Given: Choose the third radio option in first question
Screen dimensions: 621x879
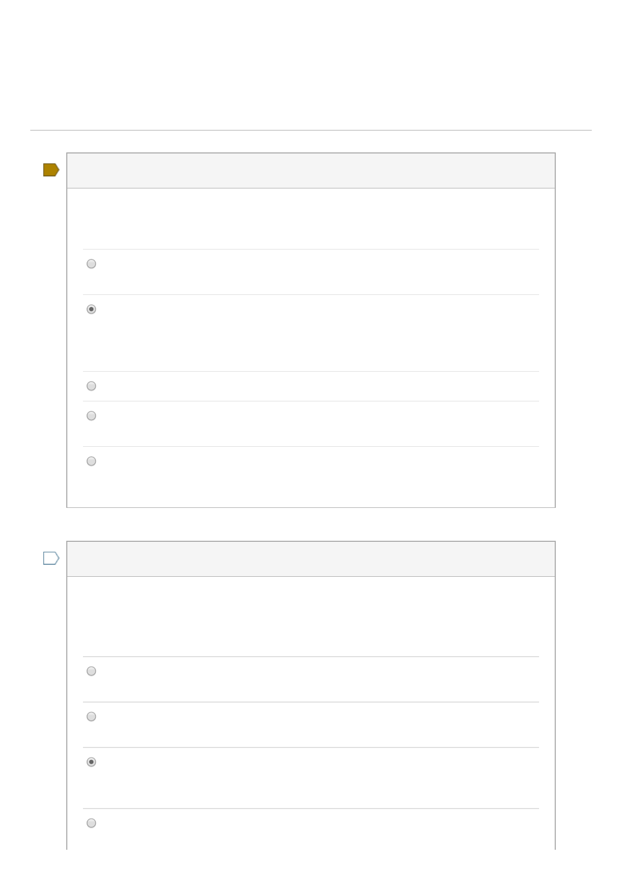Looking at the screenshot, I should tap(91, 386).
